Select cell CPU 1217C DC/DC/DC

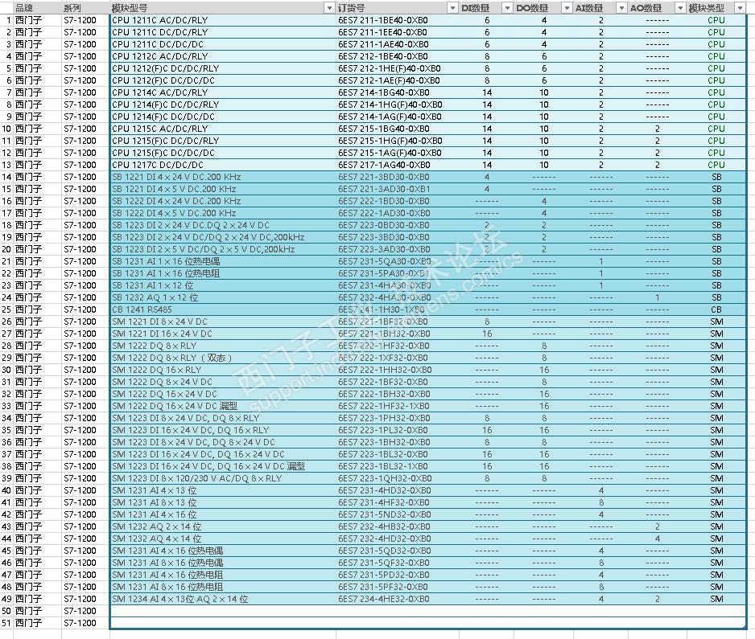point(223,165)
